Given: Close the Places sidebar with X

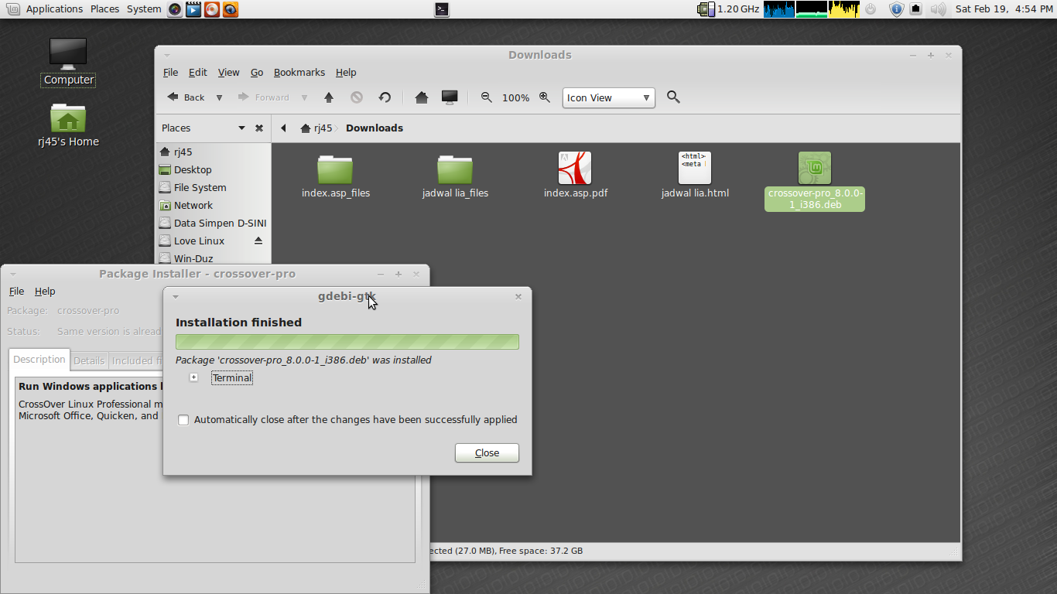Looking at the screenshot, I should (x=259, y=128).
